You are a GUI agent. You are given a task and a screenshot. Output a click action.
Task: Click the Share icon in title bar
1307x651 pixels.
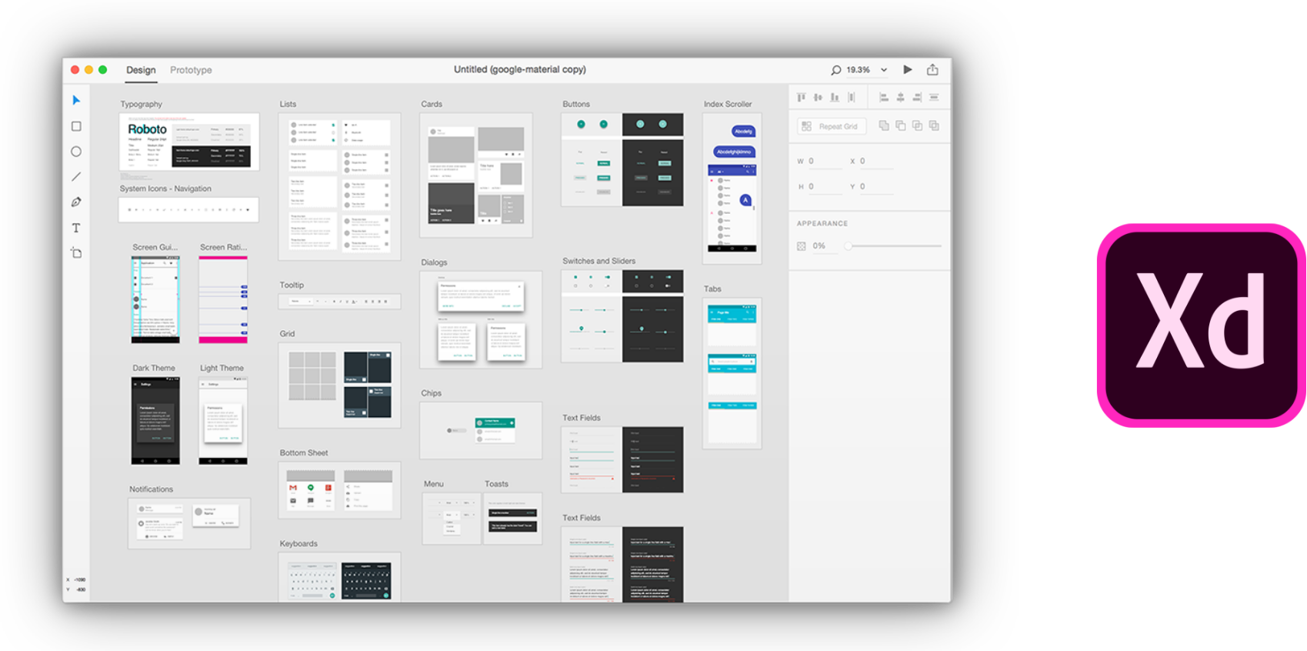932,69
